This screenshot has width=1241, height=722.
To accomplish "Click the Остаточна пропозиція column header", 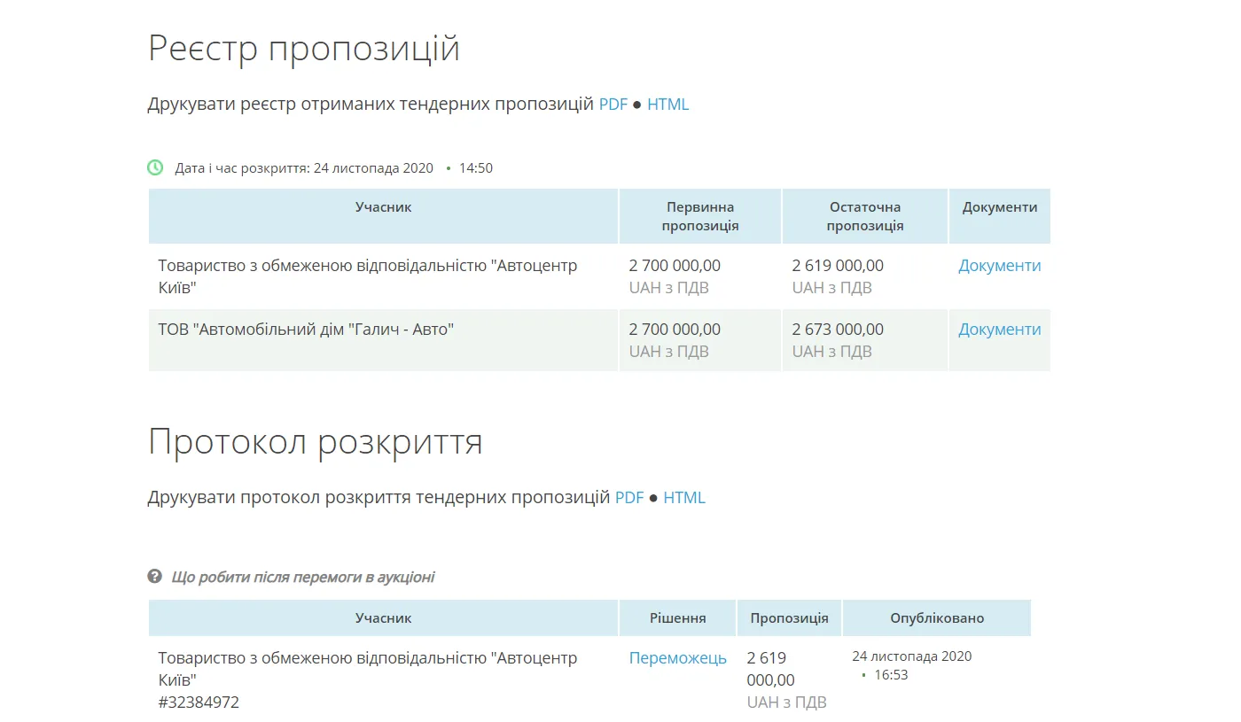I will click(x=865, y=216).
